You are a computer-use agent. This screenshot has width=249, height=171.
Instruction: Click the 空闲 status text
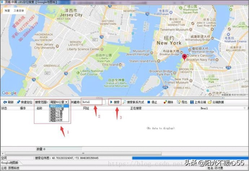[4, 158]
